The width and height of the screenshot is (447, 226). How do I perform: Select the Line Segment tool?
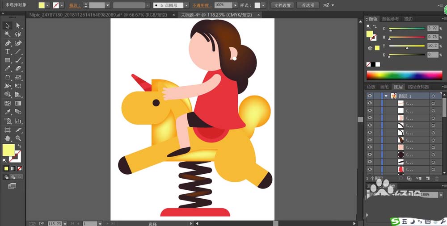[x=18, y=51]
